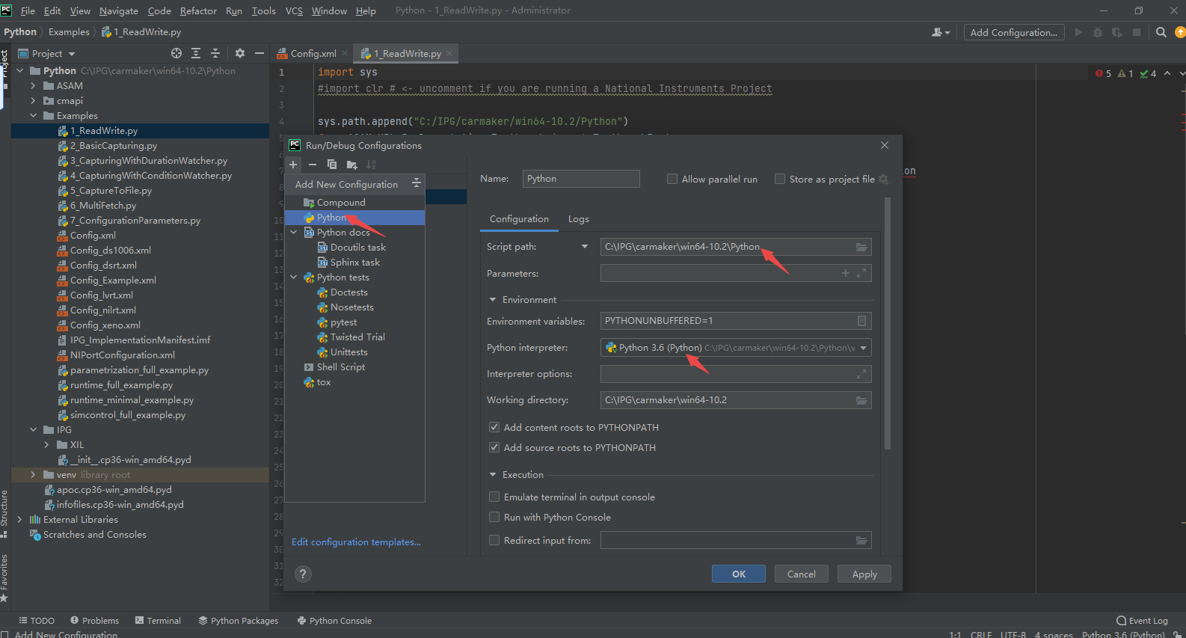Open the VCS menu

point(295,10)
